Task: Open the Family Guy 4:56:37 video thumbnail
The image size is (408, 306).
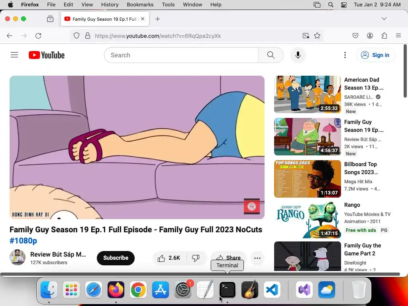Action: pyautogui.click(x=307, y=137)
